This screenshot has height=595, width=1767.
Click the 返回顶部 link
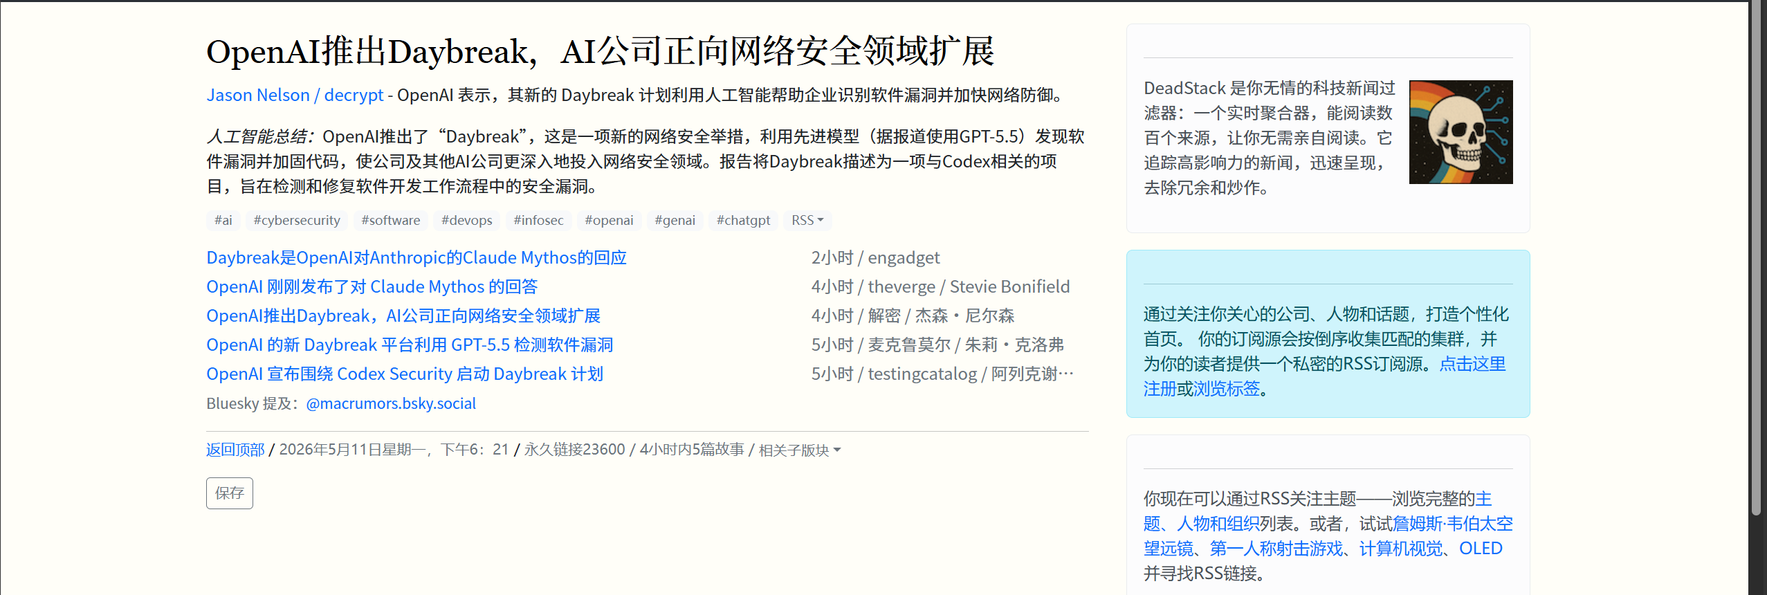click(235, 450)
